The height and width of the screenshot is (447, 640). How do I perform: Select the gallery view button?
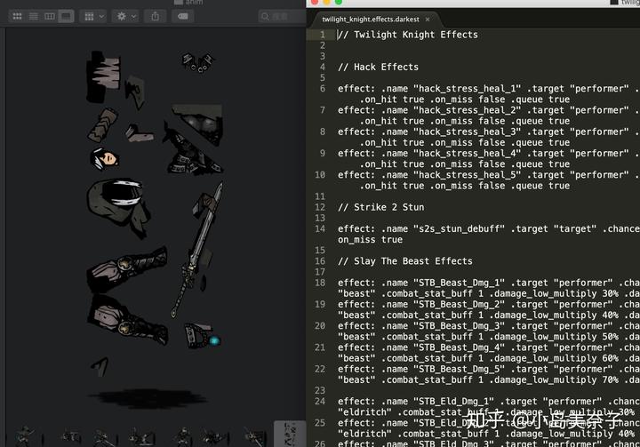tap(66, 16)
